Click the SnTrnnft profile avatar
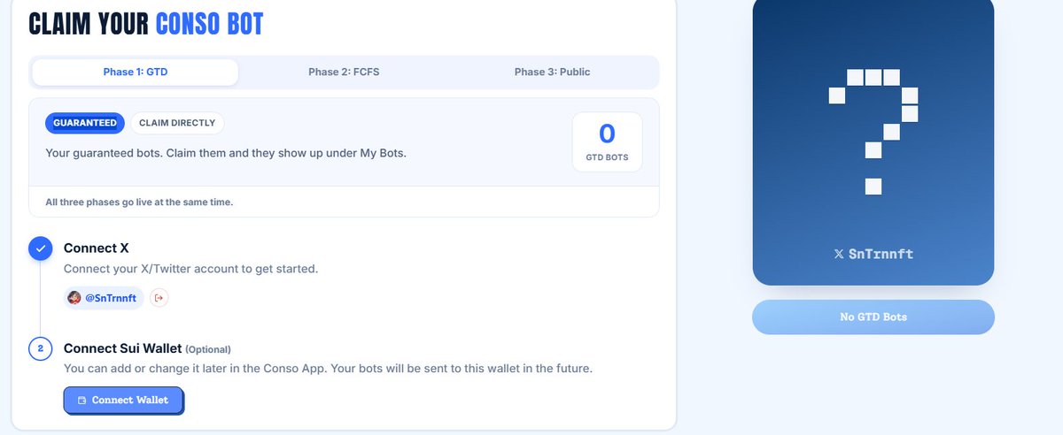Image resolution: width=1063 pixels, height=435 pixels. [x=74, y=298]
